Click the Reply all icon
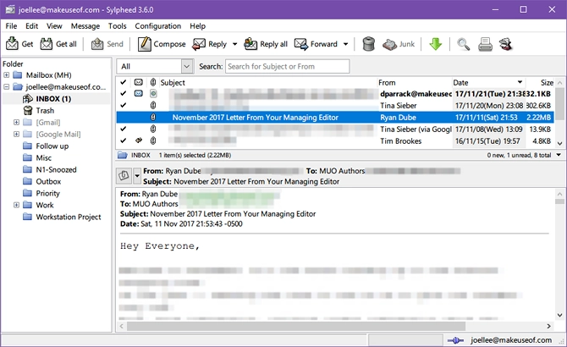The width and height of the screenshot is (567, 347). coord(250,44)
